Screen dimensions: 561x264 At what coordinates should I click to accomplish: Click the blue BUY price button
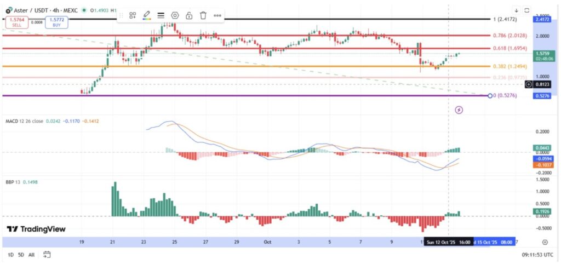pos(58,22)
